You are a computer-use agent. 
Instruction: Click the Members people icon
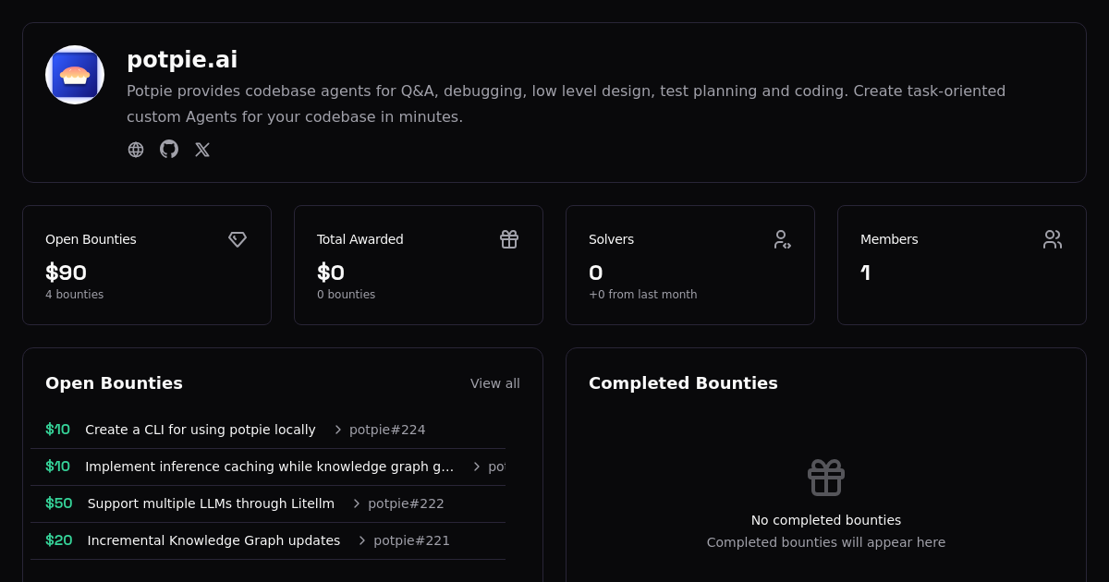coord(1053,239)
